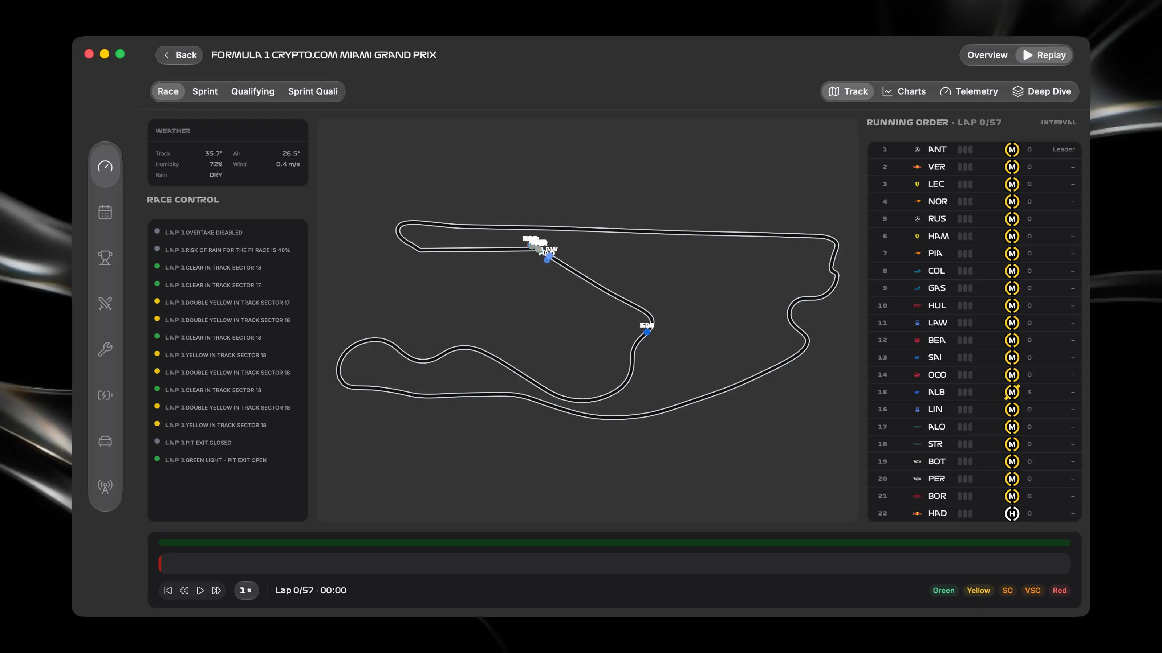Select driver OCO in running order
This screenshot has width=1162, height=653.
(974, 375)
